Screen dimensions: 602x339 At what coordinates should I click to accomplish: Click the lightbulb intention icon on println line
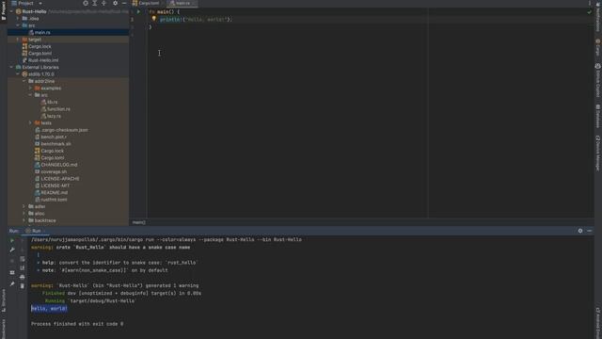point(154,19)
